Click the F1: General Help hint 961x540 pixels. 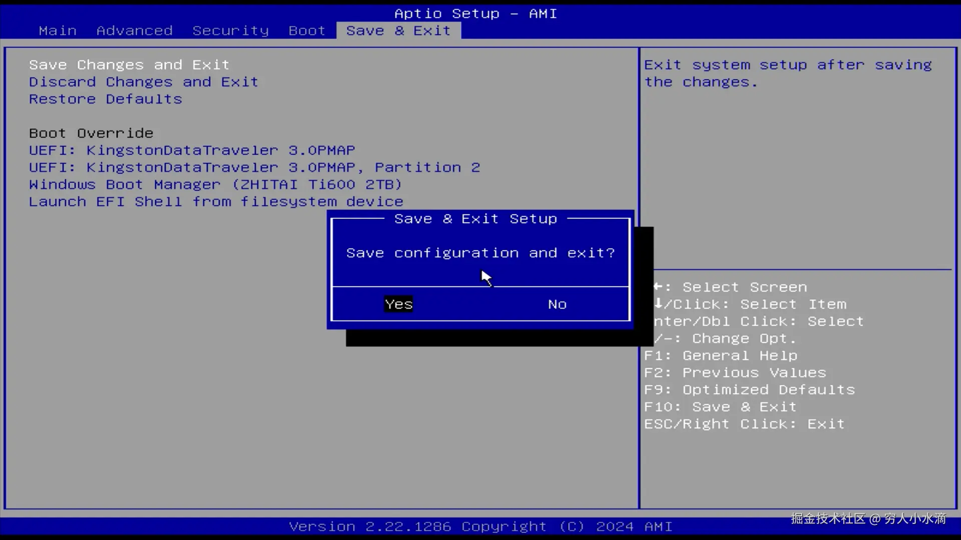720,355
